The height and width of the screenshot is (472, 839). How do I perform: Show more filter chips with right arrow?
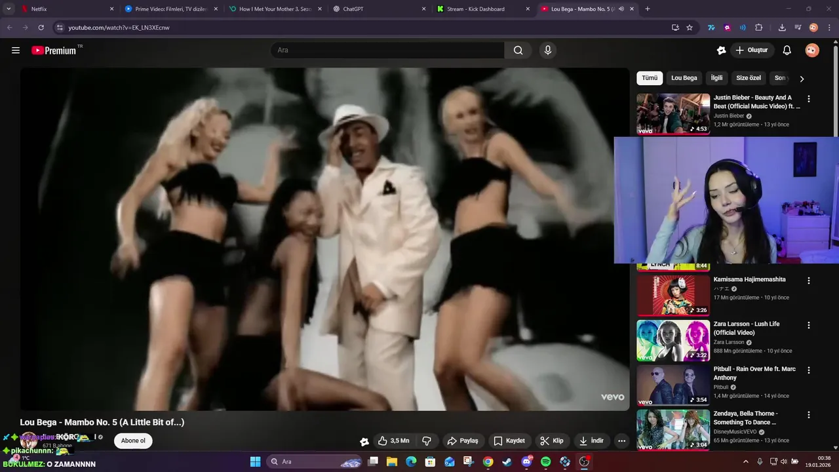pyautogui.click(x=802, y=79)
